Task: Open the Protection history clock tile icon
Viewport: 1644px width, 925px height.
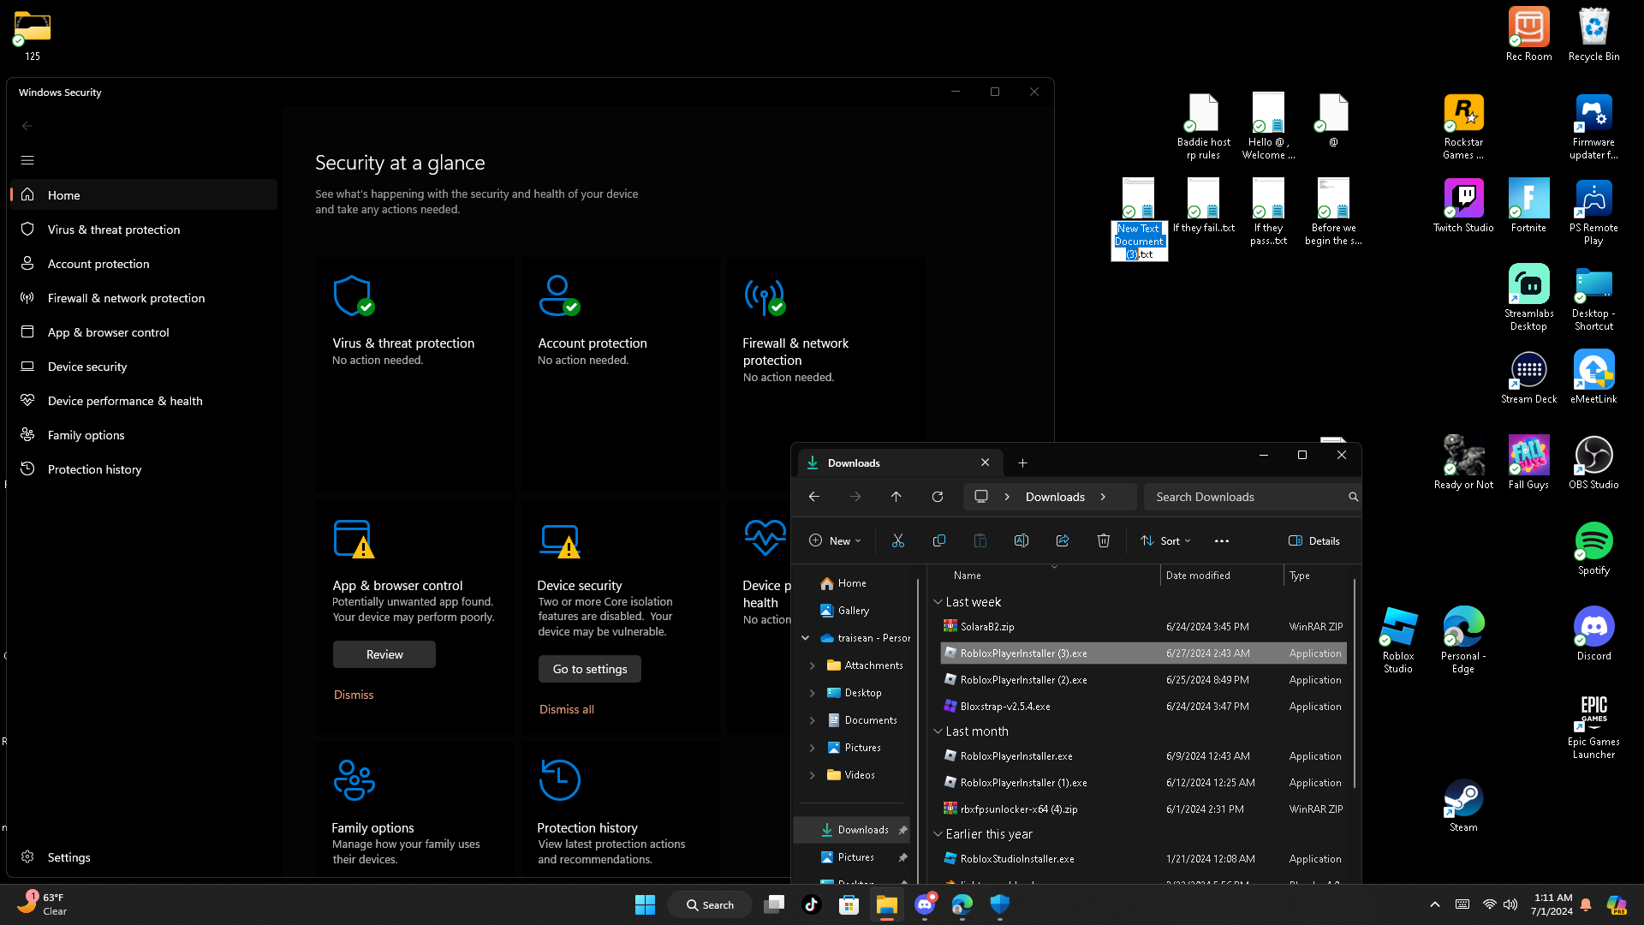Action: 559,779
